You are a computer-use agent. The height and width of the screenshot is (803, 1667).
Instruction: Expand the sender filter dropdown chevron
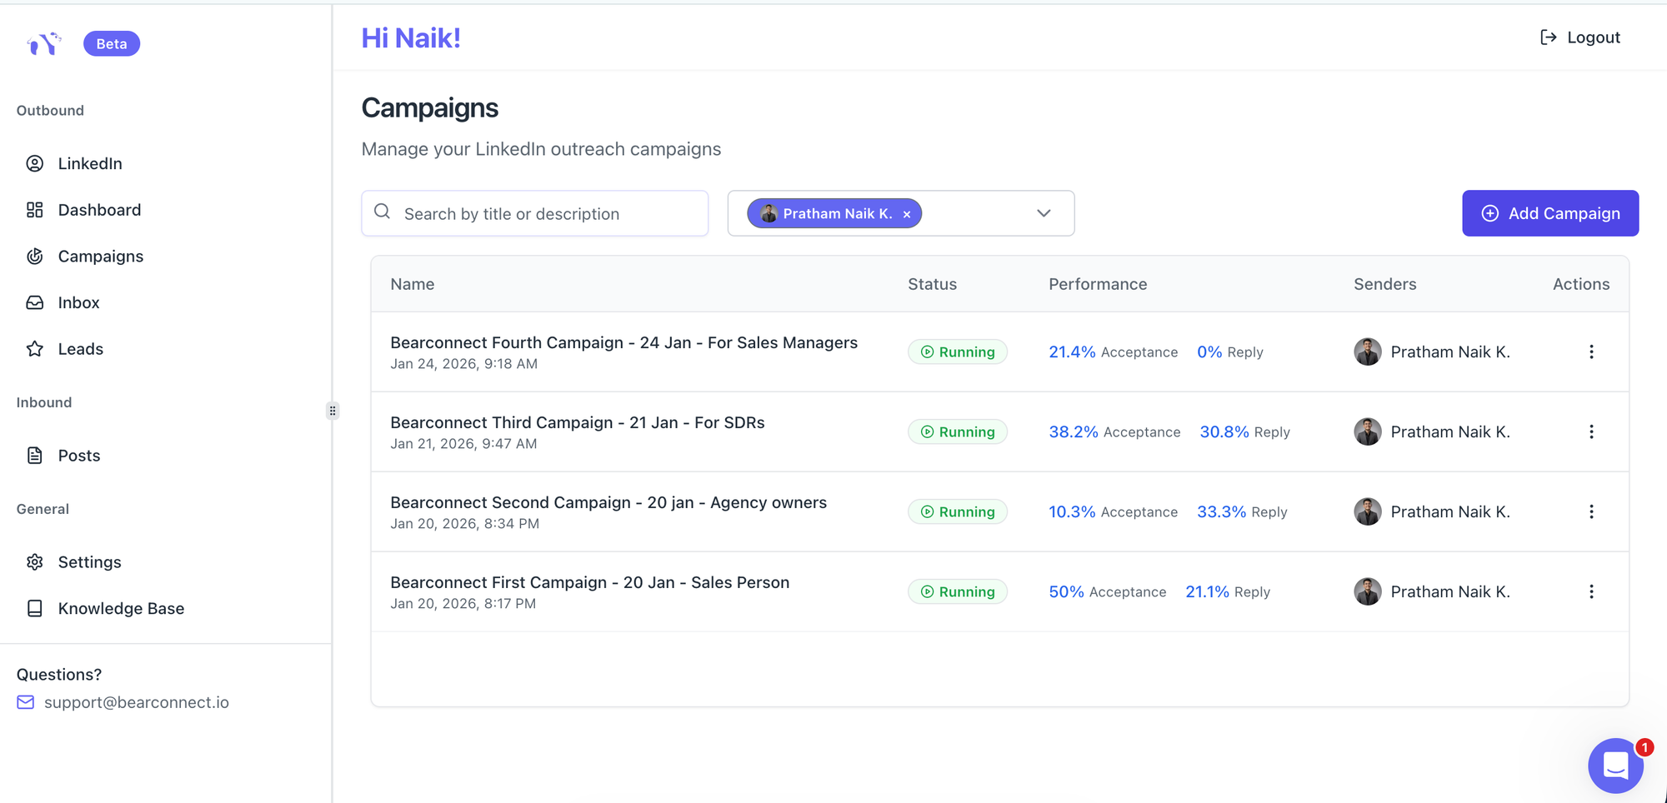(x=1044, y=213)
